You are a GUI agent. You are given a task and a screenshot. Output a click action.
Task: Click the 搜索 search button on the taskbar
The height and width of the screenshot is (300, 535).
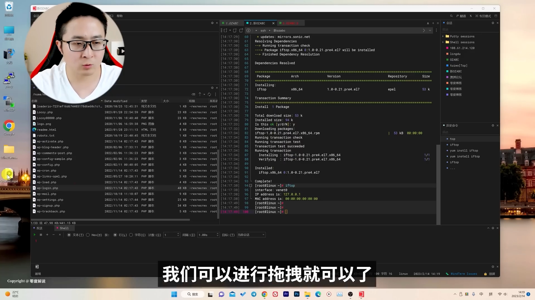(x=193, y=294)
